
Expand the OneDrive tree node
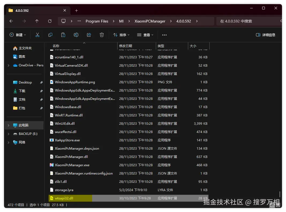pos(8,65)
